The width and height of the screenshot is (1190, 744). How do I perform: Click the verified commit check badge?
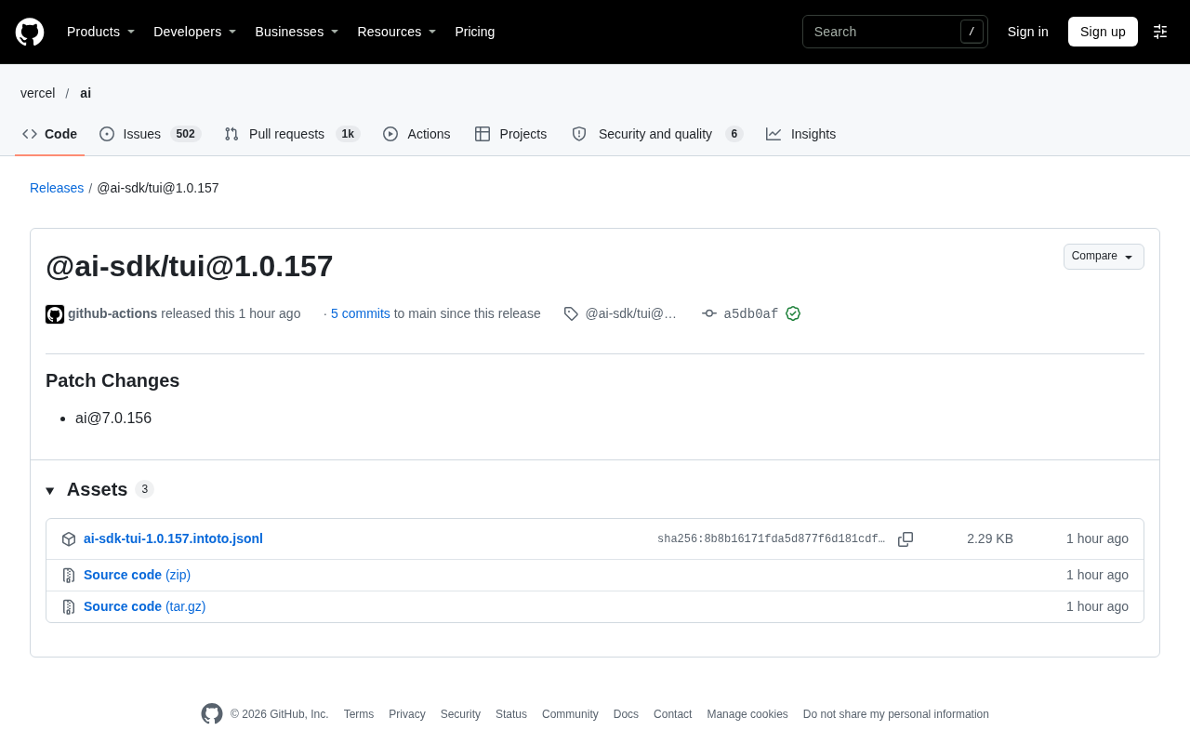click(793, 313)
